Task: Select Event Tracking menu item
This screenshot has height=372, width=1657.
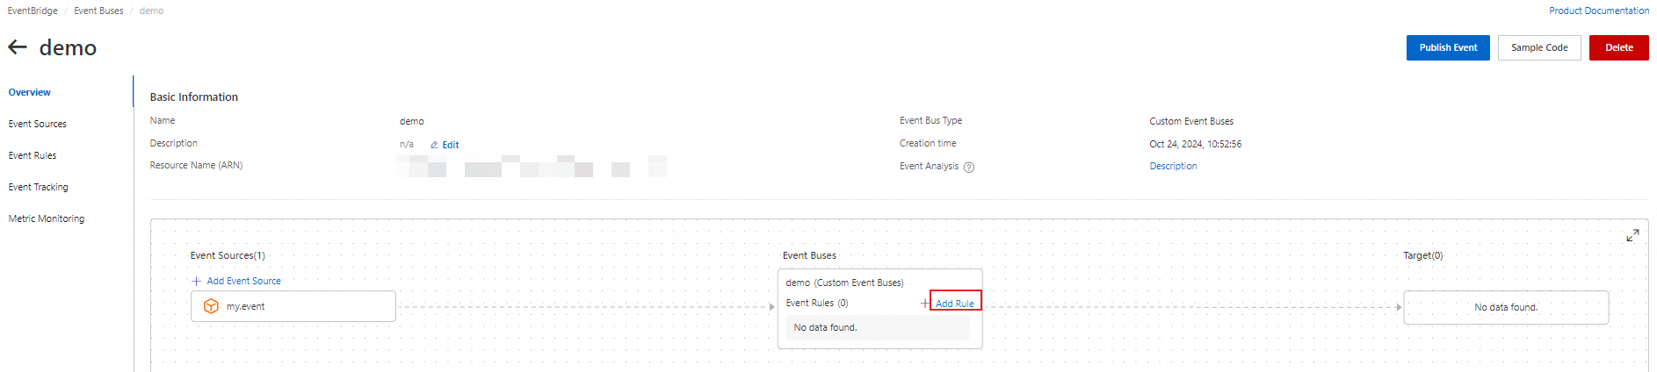Action: 39,187
